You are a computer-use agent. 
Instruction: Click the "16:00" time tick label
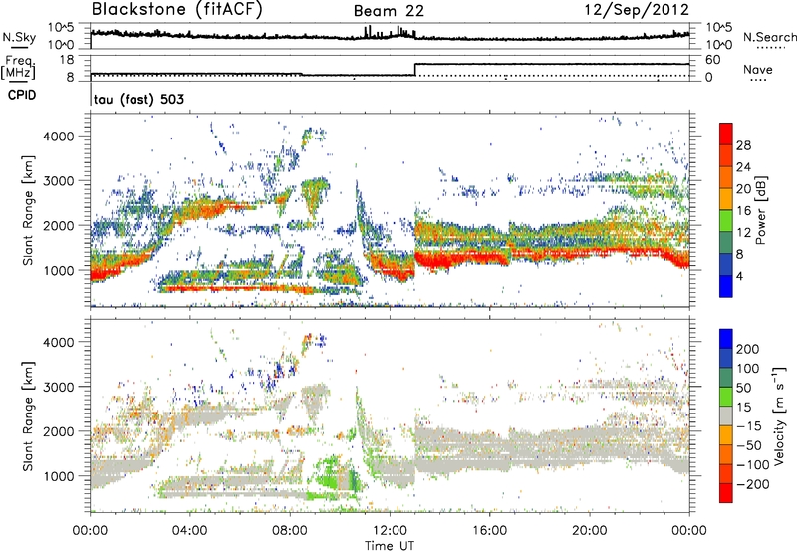(x=489, y=531)
